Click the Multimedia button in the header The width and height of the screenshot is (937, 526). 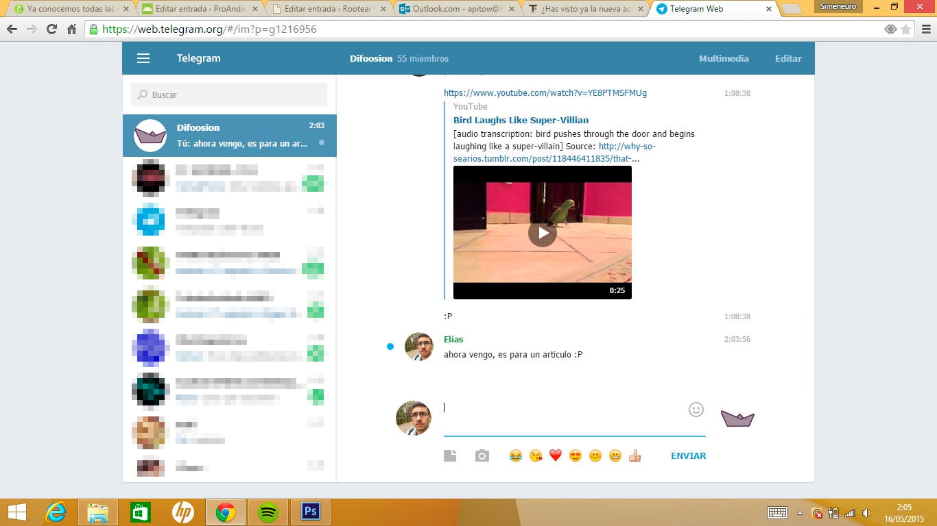724,58
